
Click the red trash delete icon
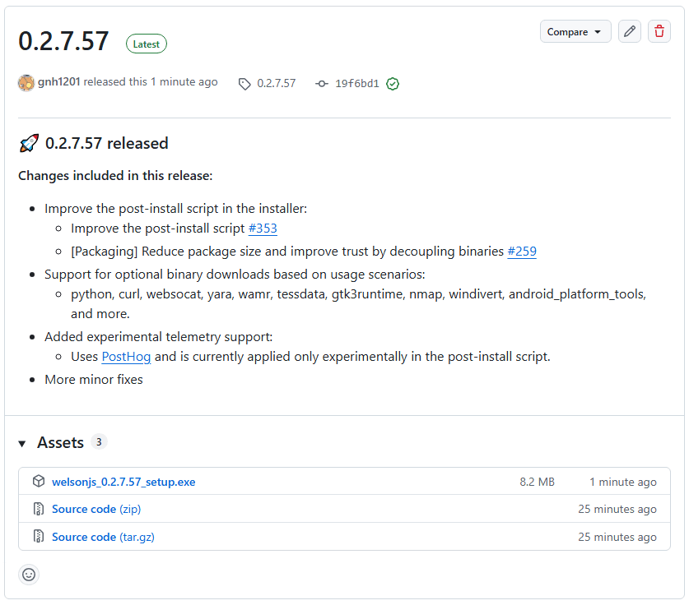pos(659,32)
